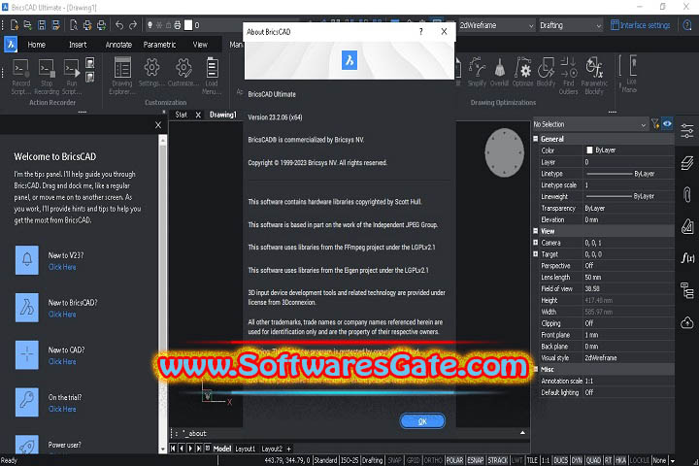Toggle POLAR tracking in status bar

point(454,460)
